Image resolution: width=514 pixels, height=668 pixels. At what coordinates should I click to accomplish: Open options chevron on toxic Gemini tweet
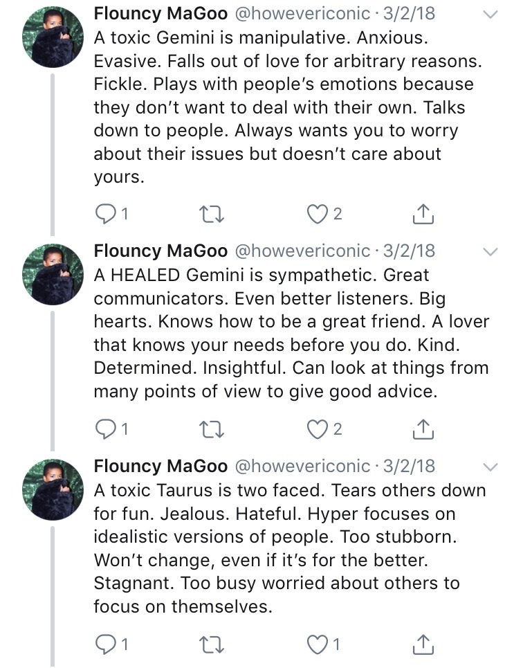tap(490, 15)
